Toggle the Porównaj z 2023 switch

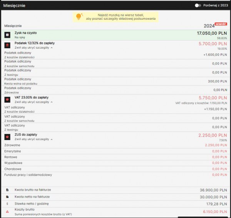point(198,5)
